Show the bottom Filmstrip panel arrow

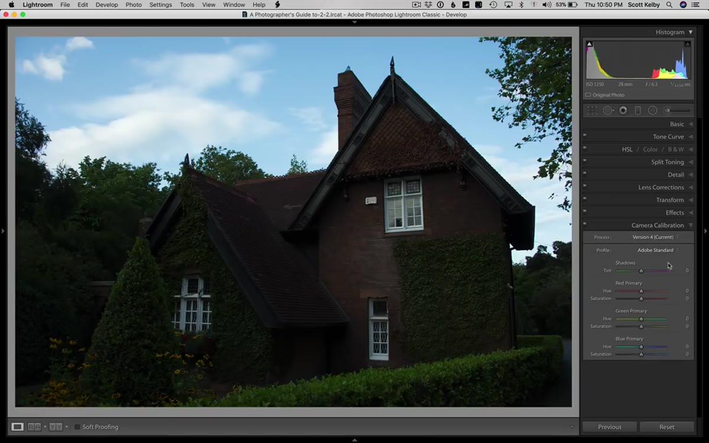click(x=354, y=439)
